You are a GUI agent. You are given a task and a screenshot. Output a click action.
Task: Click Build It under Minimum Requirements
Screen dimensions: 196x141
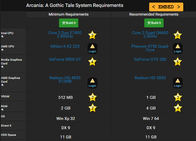coord(69,23)
